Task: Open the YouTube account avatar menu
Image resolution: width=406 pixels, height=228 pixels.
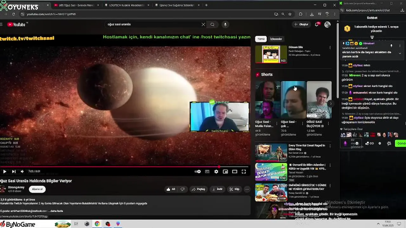Action: coord(327,24)
